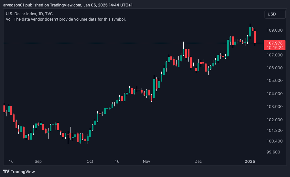Screen dimensions: 290x177
Task: Click the Oct label on time axis
Action: [x=90, y=161]
